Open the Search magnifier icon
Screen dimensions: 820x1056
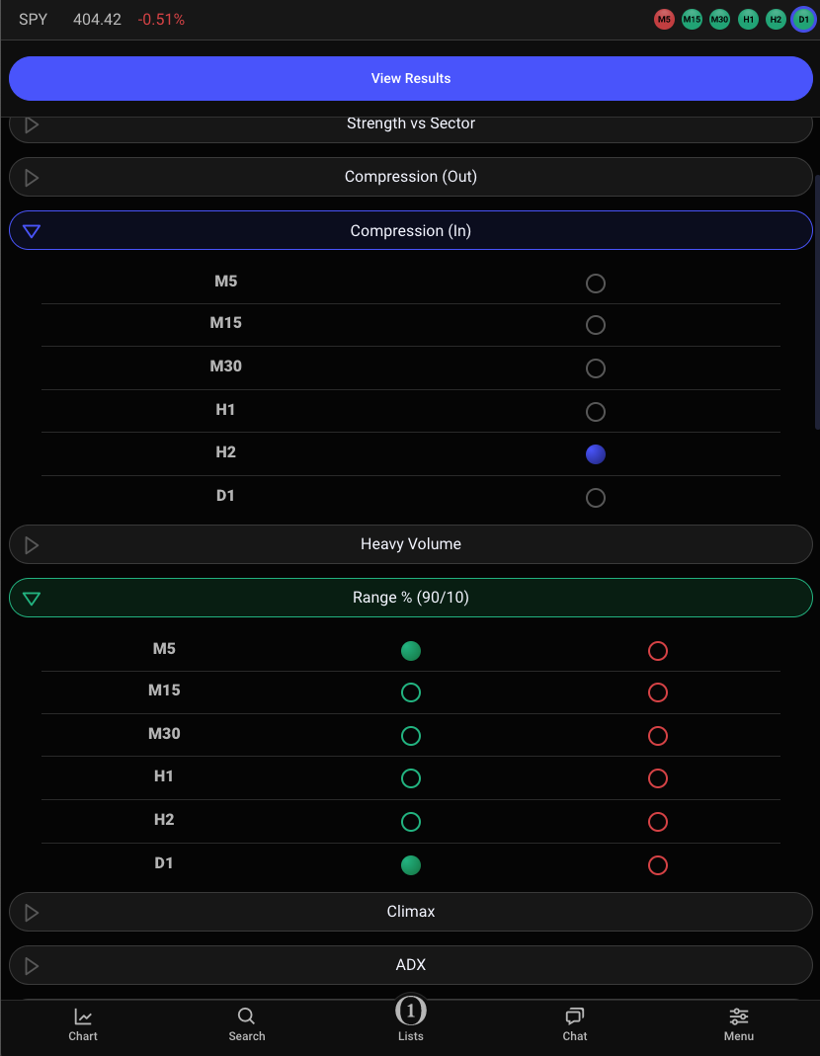pyautogui.click(x=246, y=1017)
